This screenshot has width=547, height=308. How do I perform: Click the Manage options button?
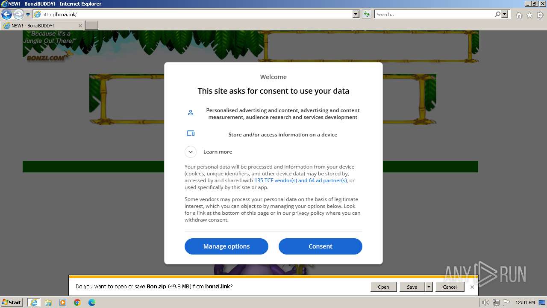click(226, 246)
